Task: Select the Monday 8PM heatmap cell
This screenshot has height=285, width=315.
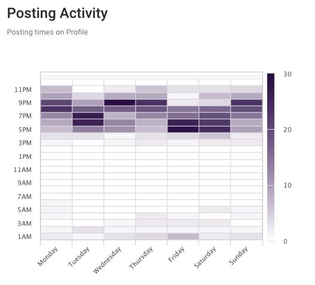Action: click(x=56, y=109)
